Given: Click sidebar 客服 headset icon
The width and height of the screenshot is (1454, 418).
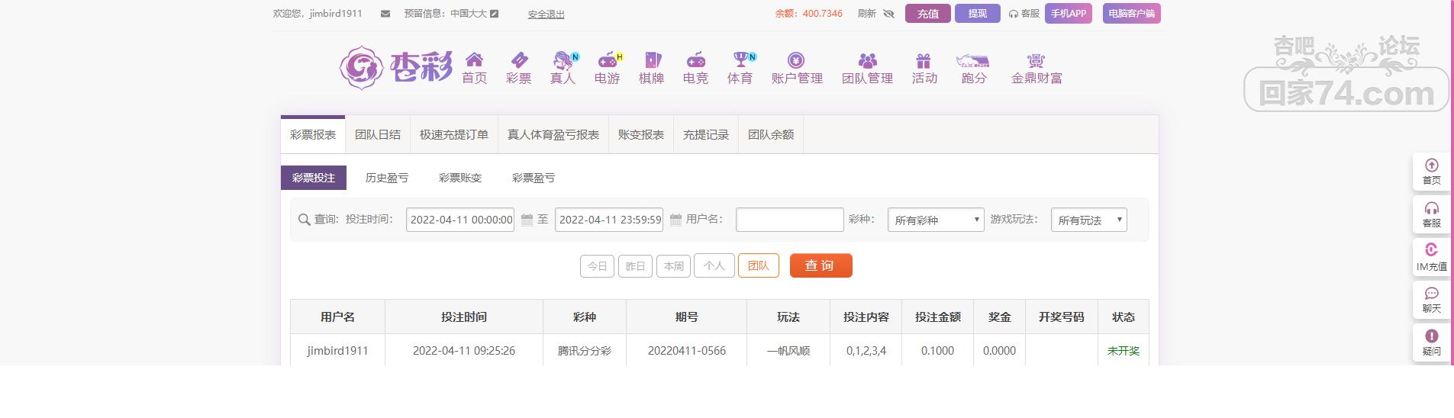Looking at the screenshot, I should pyautogui.click(x=1432, y=208).
